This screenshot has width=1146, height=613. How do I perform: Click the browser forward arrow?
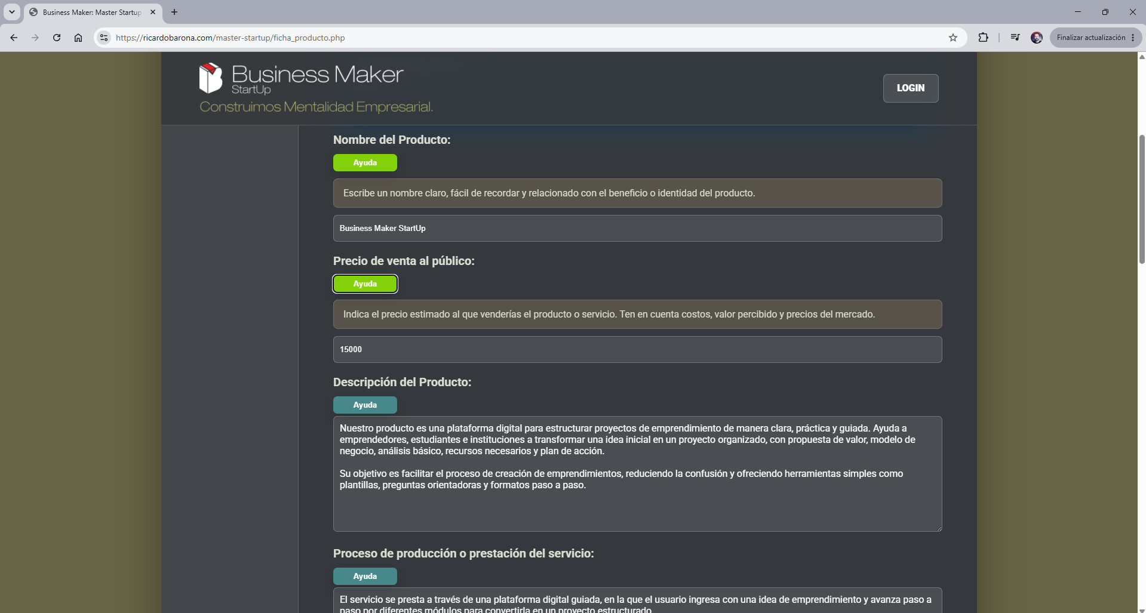tap(35, 38)
